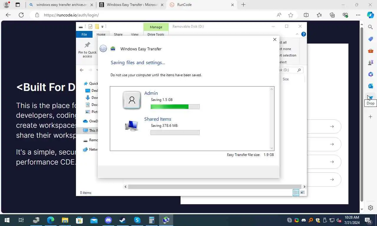377x226 pixels.
Task: Click Explorer horizontal scrollbar right arrow
Action: coord(304,187)
